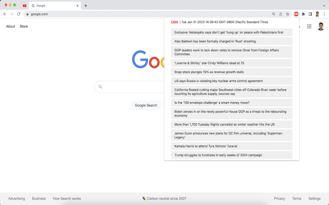Open the Terms footer link

pyautogui.click(x=297, y=199)
